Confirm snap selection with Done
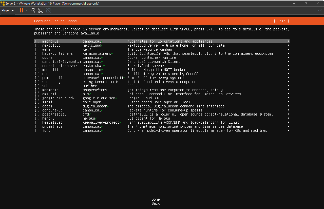The height and width of the screenshot is (209, 324). (x=162, y=199)
